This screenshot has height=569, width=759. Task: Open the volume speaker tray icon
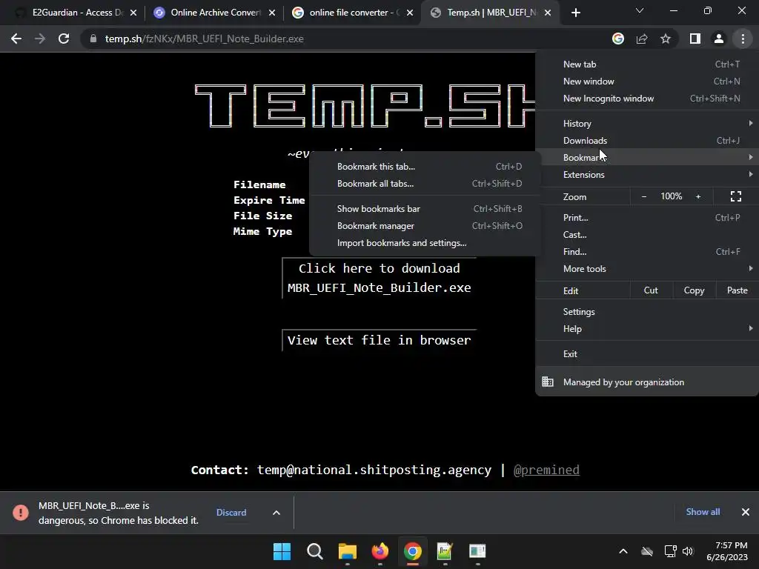[x=688, y=551]
